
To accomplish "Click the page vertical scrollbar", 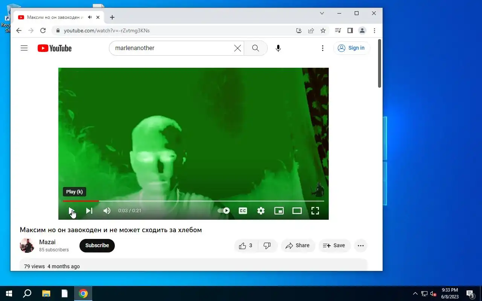I will 380,63.
